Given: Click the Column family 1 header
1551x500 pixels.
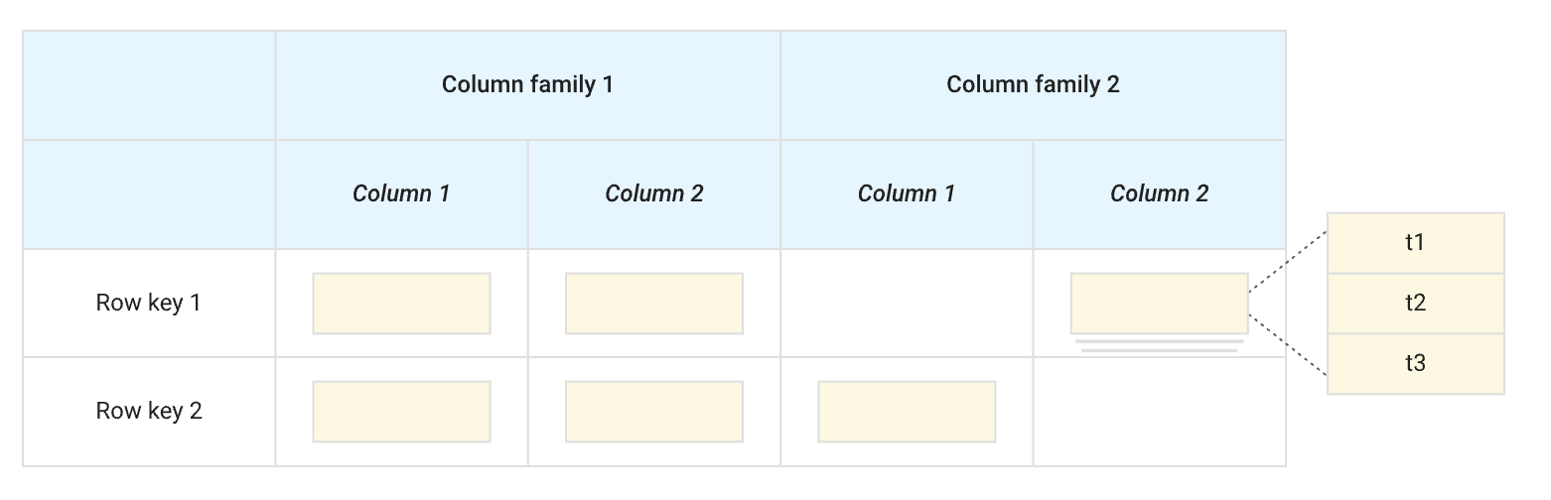Looking at the screenshot, I should 527,84.
